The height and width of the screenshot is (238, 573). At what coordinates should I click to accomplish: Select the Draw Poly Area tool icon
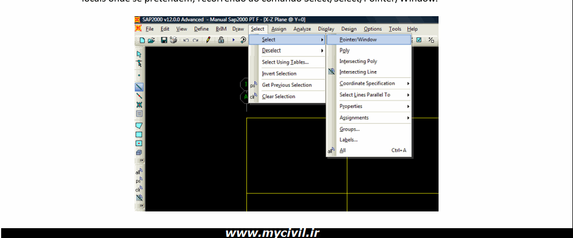point(139,125)
